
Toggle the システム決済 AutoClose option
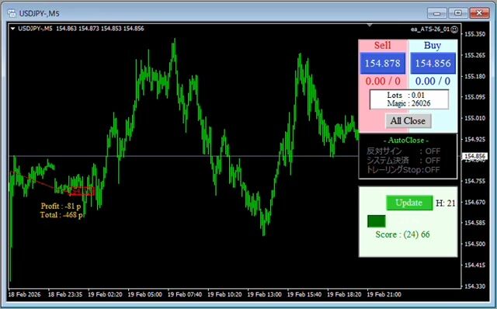(x=403, y=161)
